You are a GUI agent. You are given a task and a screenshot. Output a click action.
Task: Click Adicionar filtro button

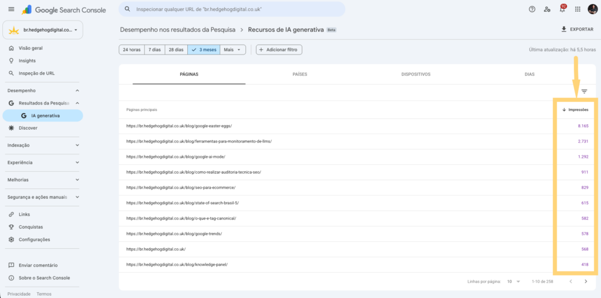[279, 50]
